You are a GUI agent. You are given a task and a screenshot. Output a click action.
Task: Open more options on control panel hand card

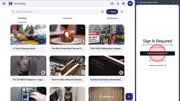[x=42, y=90]
